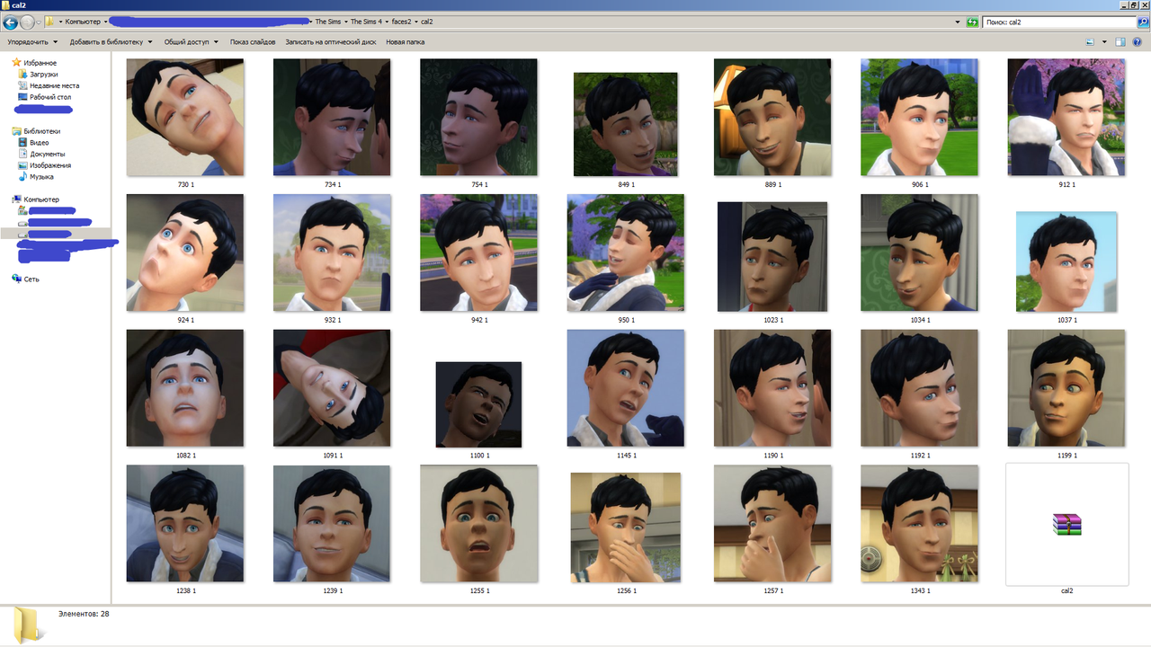Click Показ слайдов in the toolbar

coord(253,42)
